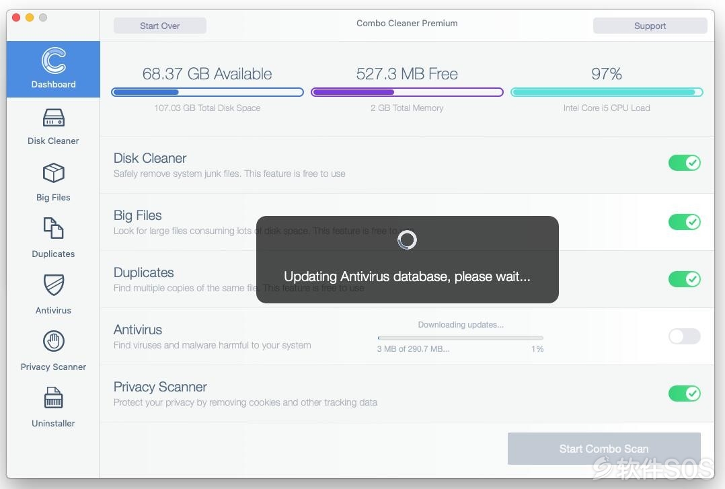Image resolution: width=725 pixels, height=489 pixels.
Task: Click Start Combo Scan button
Action: pyautogui.click(x=604, y=449)
